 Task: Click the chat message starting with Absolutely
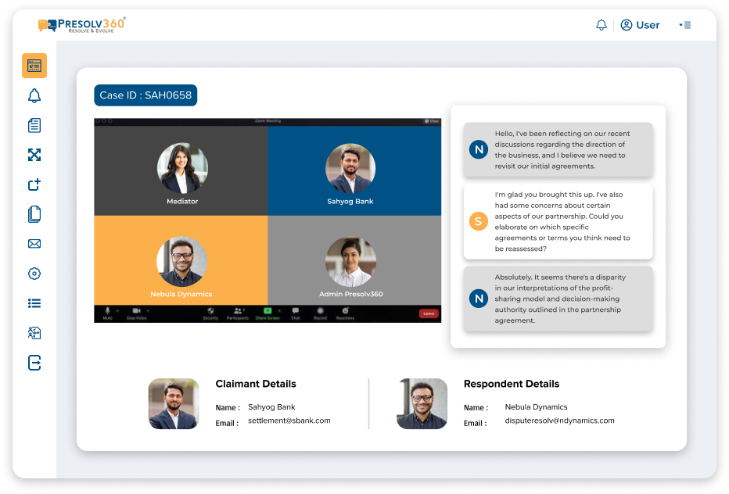coord(558,299)
